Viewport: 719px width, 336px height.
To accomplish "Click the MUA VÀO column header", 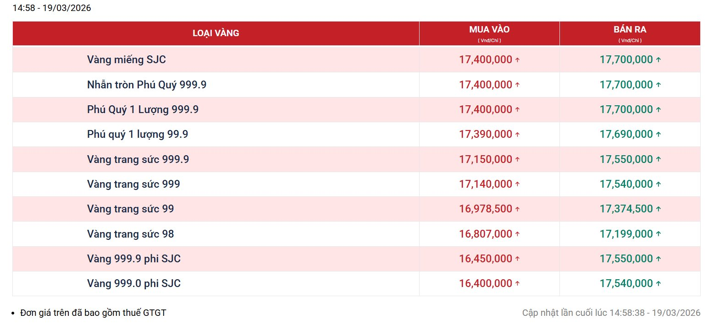I will point(489,30).
